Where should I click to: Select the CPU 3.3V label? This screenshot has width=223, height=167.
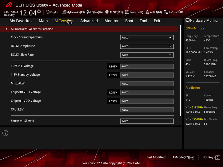17,110
